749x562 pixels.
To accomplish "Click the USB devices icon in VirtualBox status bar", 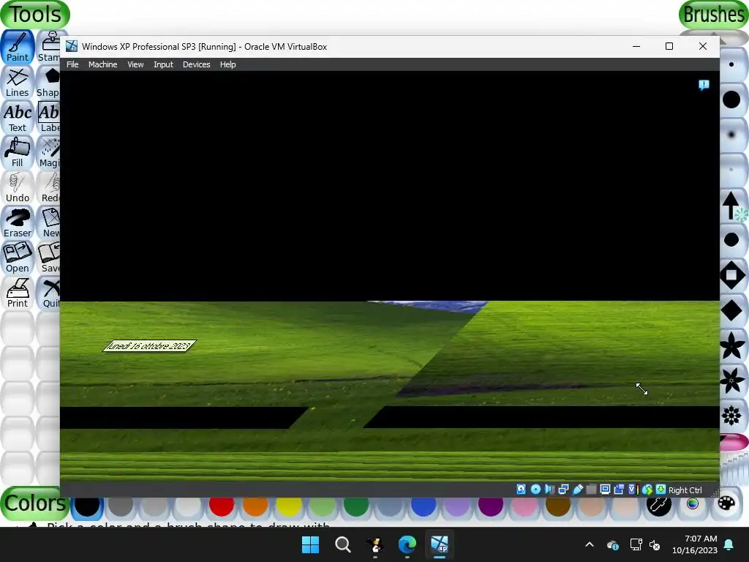I will click(x=578, y=490).
